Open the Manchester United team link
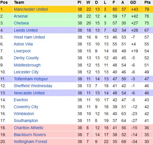Viewport: 153px width, 145px height. (x=31, y=9)
